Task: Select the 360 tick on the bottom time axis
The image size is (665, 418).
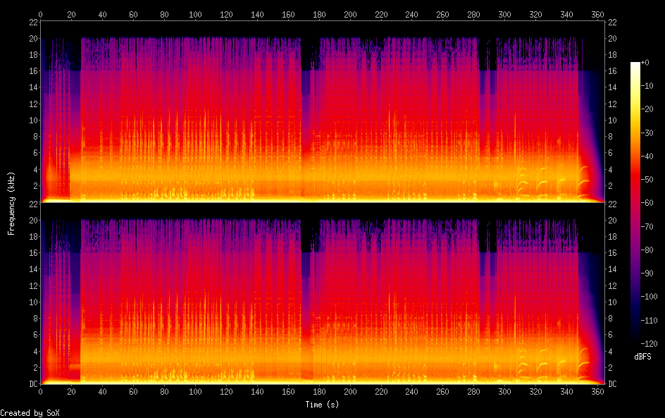Action: tap(597, 391)
